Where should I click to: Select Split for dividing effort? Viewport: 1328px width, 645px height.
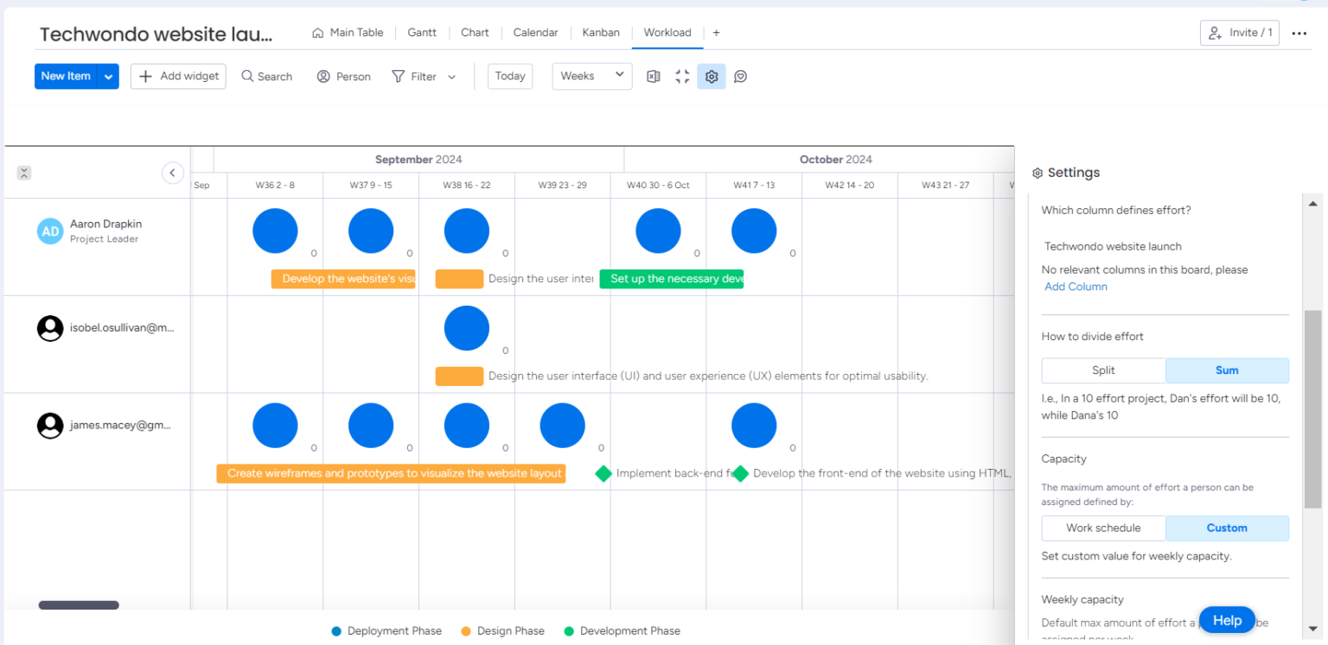tap(1103, 370)
